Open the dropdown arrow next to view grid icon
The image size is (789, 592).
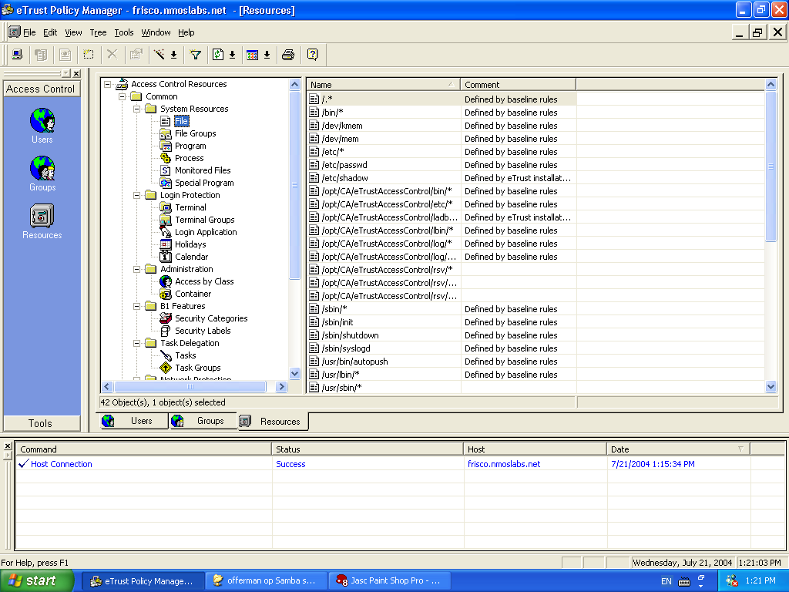coord(267,55)
